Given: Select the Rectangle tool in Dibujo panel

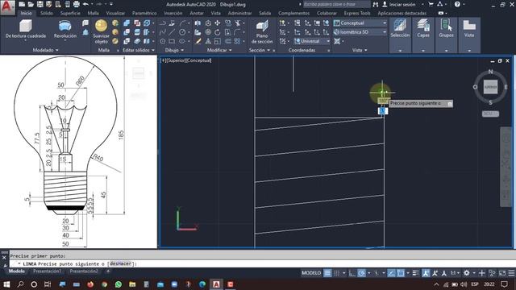Looking at the screenshot, I should click(172, 41).
